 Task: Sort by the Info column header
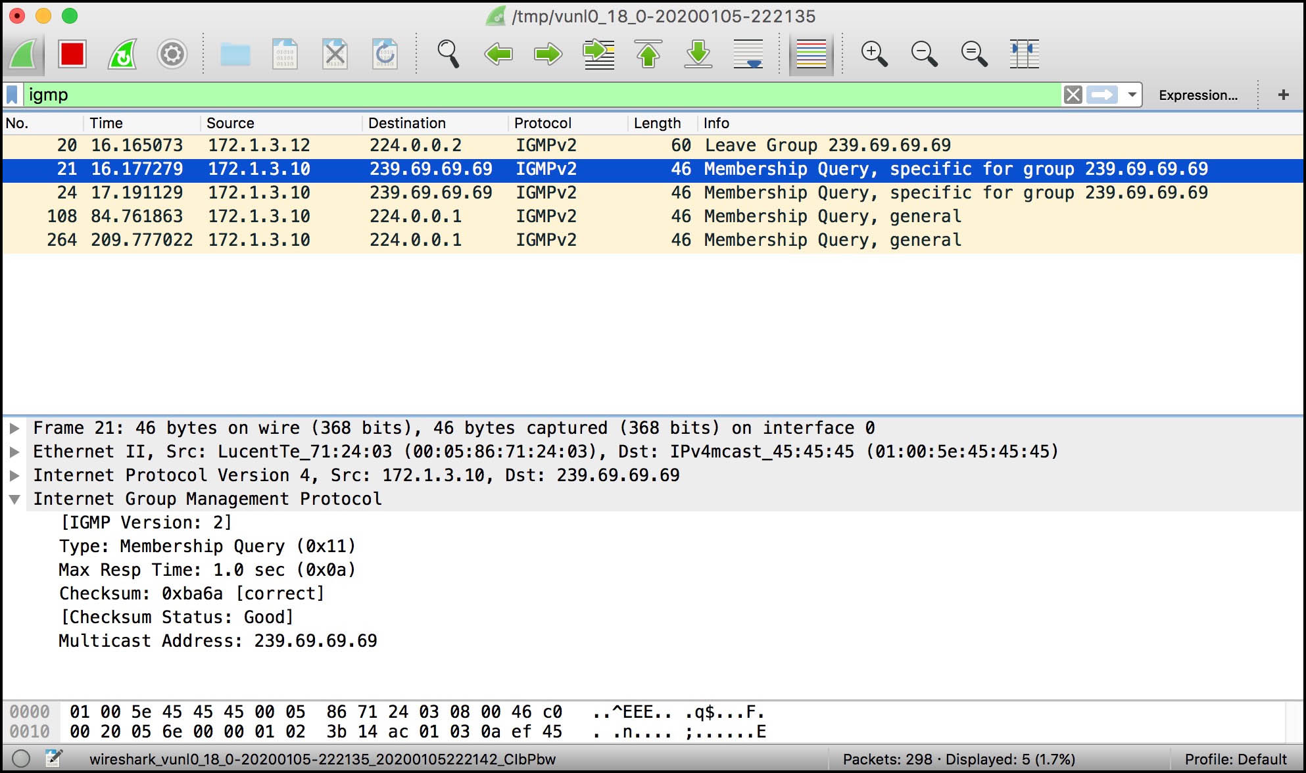pyautogui.click(x=1000, y=123)
